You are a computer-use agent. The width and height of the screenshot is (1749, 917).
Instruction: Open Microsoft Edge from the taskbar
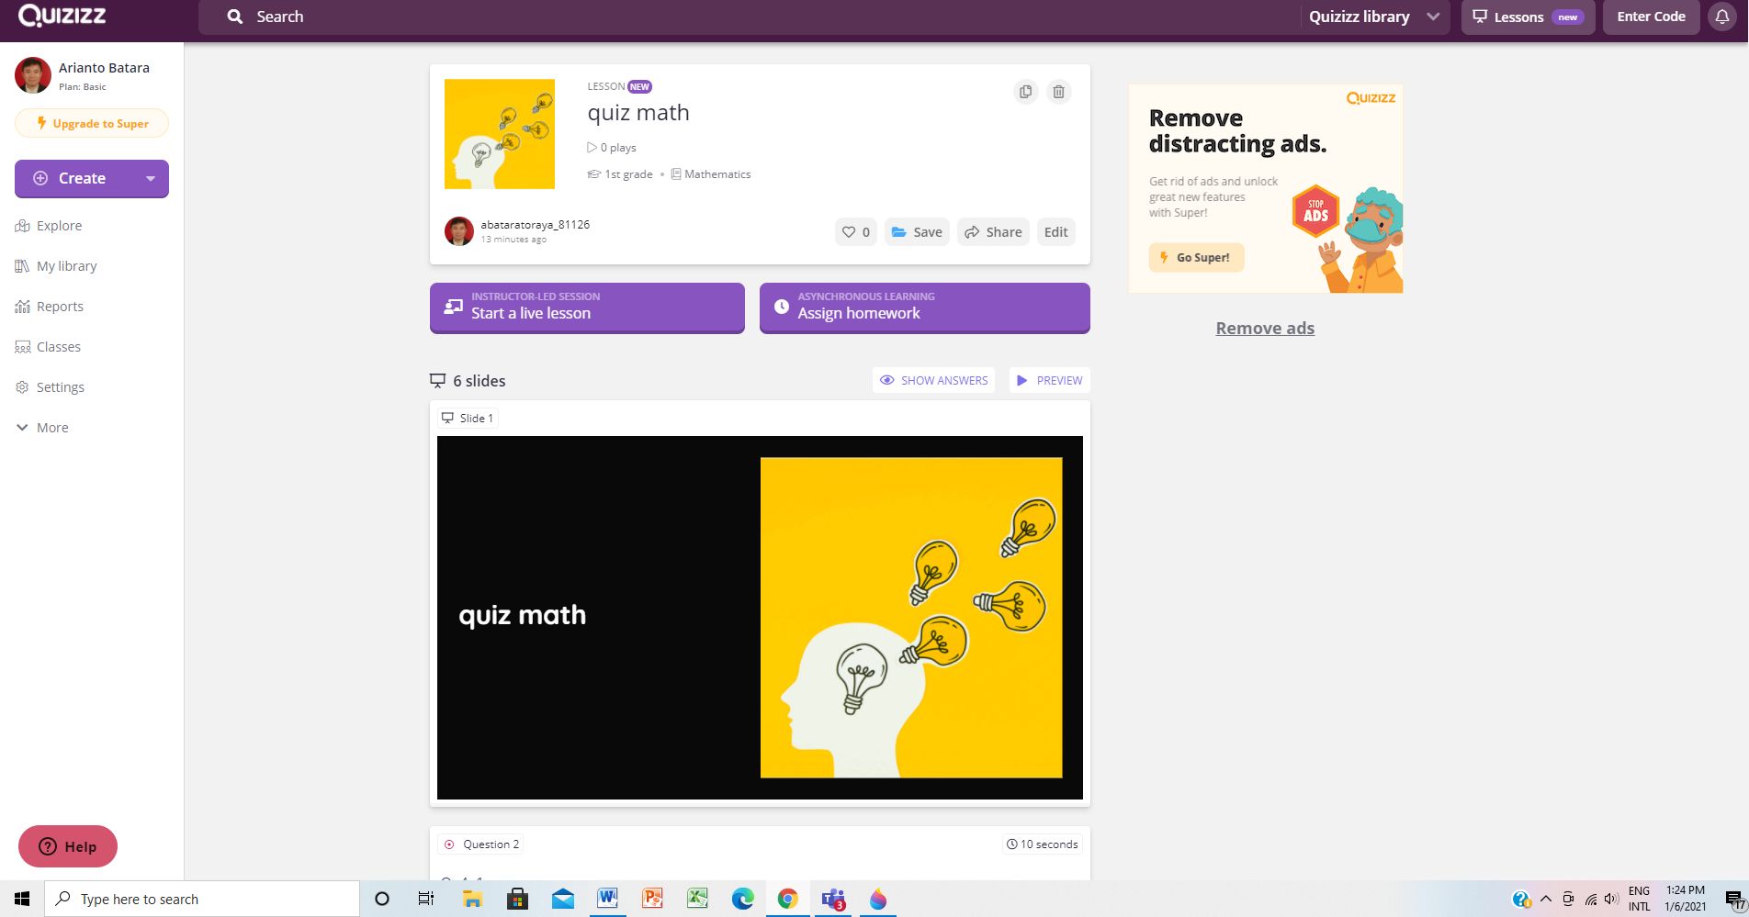[742, 899]
